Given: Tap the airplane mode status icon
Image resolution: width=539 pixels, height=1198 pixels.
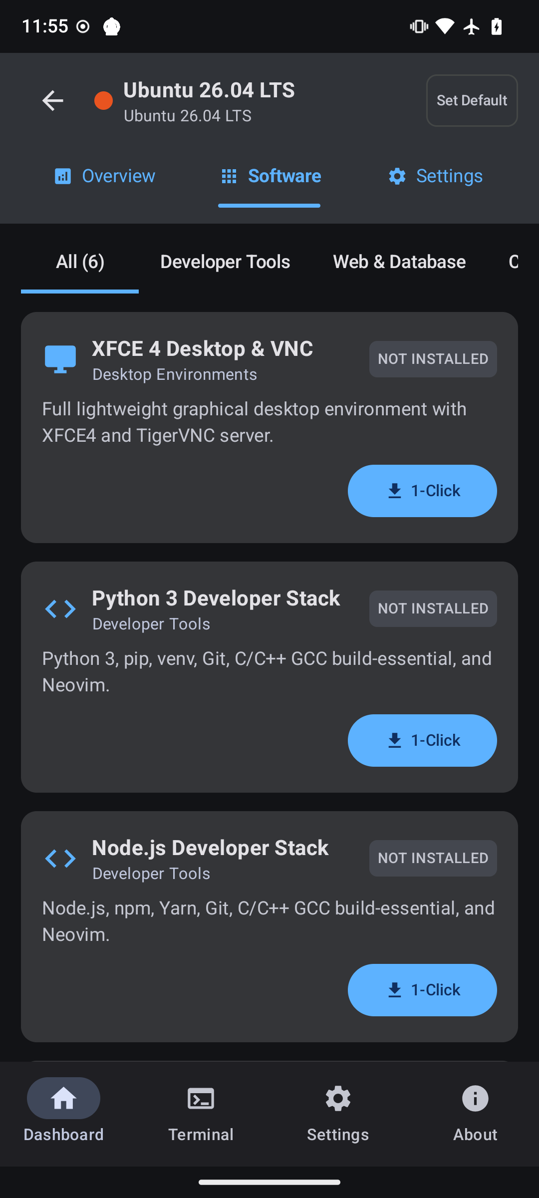Looking at the screenshot, I should pyautogui.click(x=471, y=26).
